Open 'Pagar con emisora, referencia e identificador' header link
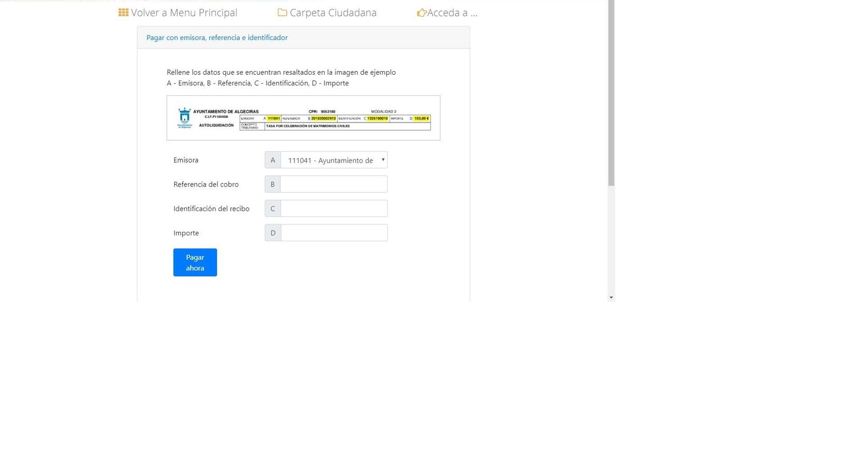Viewport: 843px width, 474px height. click(217, 37)
